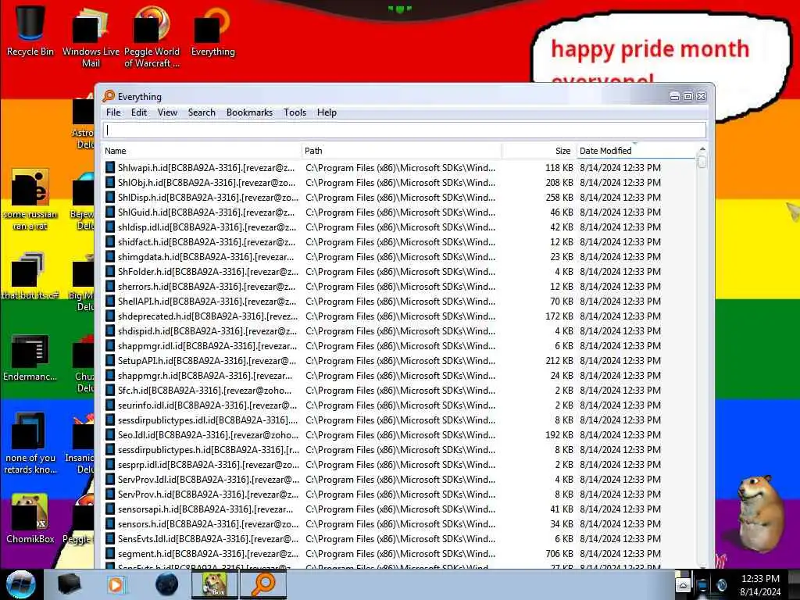Open Peggle World of Warcraft desktop icon
Screen dimensions: 800x600
[x=152, y=37]
